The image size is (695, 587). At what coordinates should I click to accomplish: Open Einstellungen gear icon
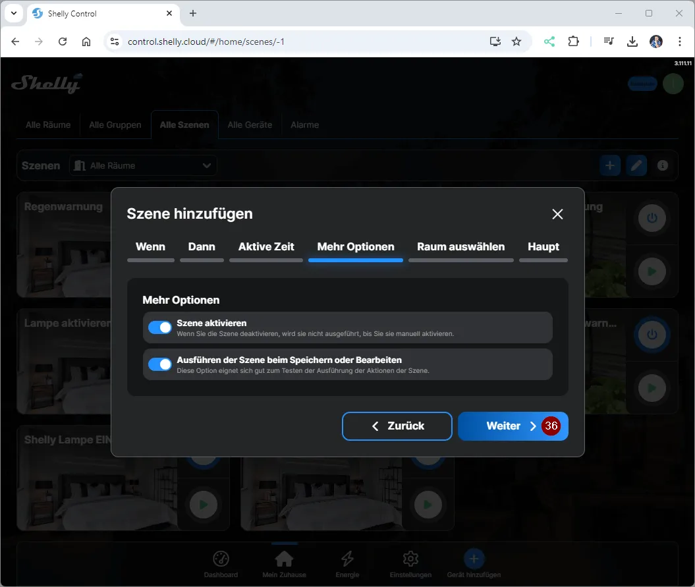tap(410, 559)
